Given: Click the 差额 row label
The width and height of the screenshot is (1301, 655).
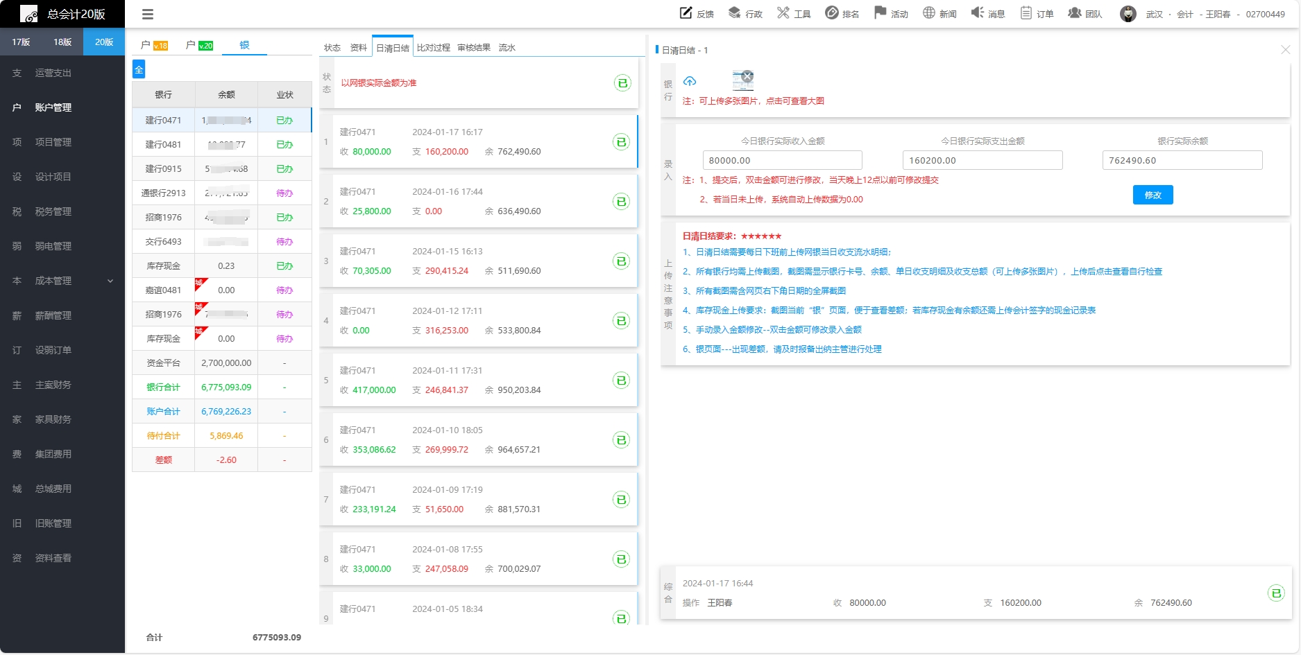Looking at the screenshot, I should (x=164, y=460).
